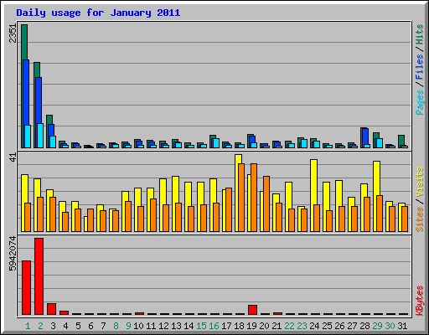Select the green Hits bar for day 3
This screenshot has height=335, width=429.
(49, 120)
